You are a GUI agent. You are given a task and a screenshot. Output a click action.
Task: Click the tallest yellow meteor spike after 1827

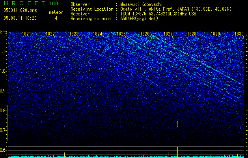tap(177, 152)
